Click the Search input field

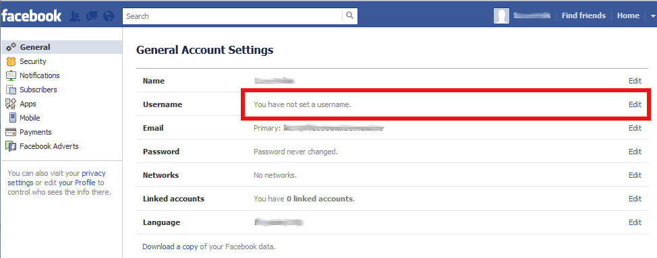(x=233, y=16)
